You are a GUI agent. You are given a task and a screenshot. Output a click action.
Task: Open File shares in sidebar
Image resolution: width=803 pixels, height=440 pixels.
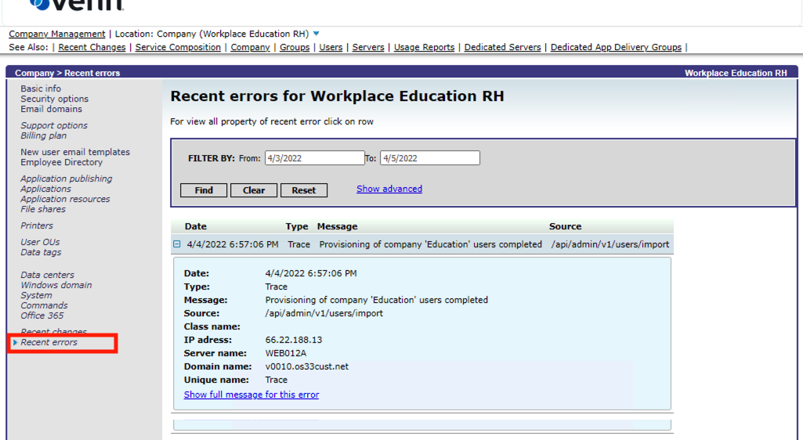coord(43,209)
